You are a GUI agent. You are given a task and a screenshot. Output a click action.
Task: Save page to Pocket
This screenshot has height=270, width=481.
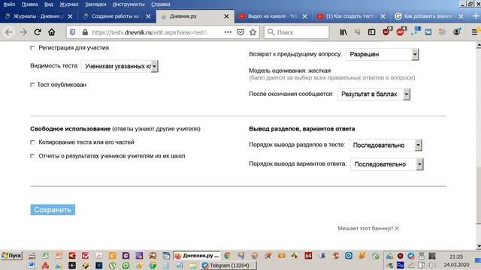(x=240, y=32)
